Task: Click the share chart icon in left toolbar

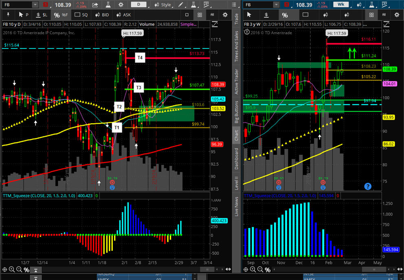Action: (x=95, y=5)
